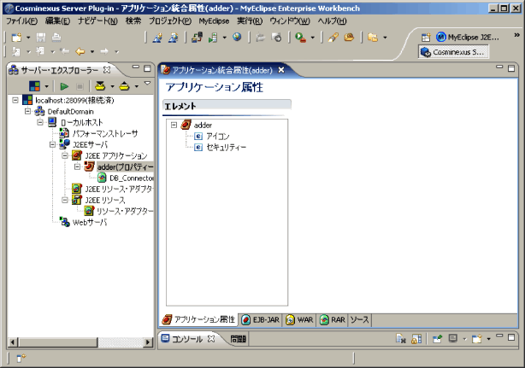Click the New wizard toolbar icon
The image size is (525, 368).
(x=16, y=38)
